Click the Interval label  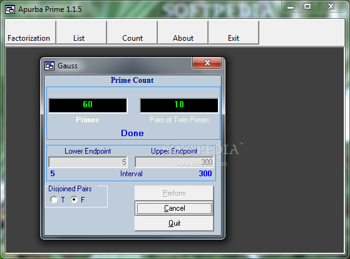coord(131,174)
